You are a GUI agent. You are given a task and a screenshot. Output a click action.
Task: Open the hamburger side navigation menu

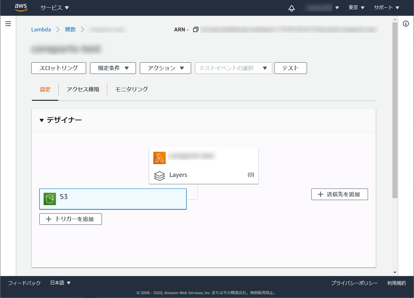[x=8, y=24]
